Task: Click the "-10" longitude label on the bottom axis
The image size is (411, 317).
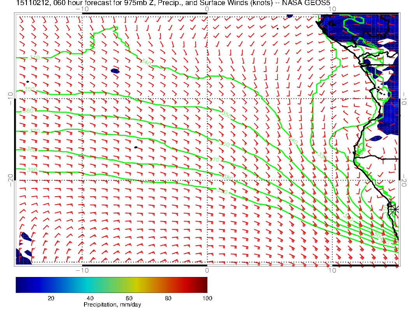Action: click(x=82, y=270)
